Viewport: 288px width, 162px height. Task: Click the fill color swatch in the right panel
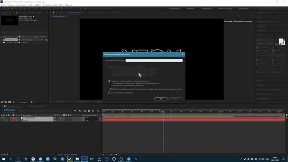tap(281, 41)
